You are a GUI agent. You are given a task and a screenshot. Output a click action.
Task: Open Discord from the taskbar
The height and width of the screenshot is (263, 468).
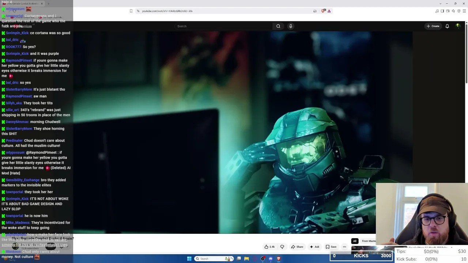tap(271, 259)
